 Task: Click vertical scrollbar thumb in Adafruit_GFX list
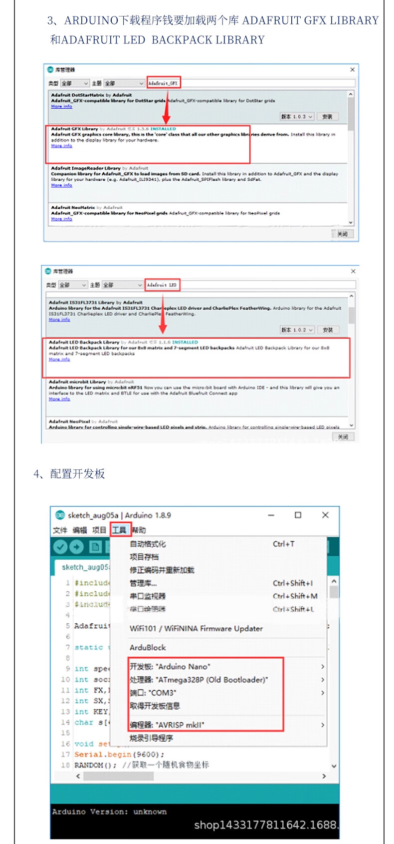351,113
